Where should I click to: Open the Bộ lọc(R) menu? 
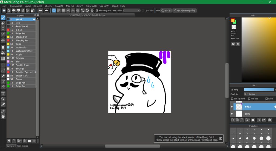[x=37, y=6]
